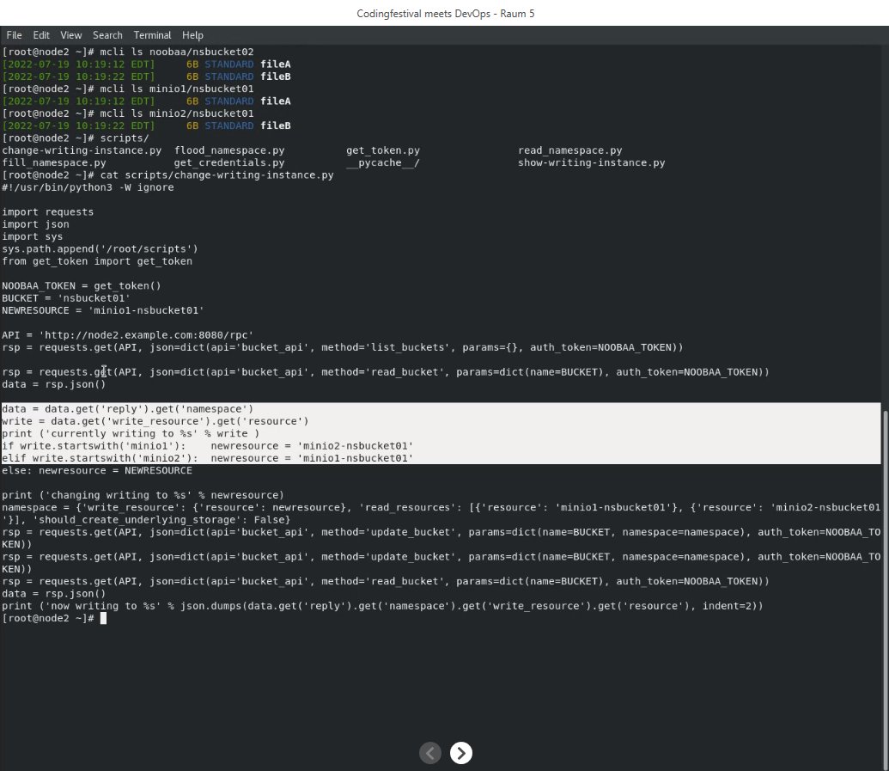Open the Terminal menu

pos(152,35)
